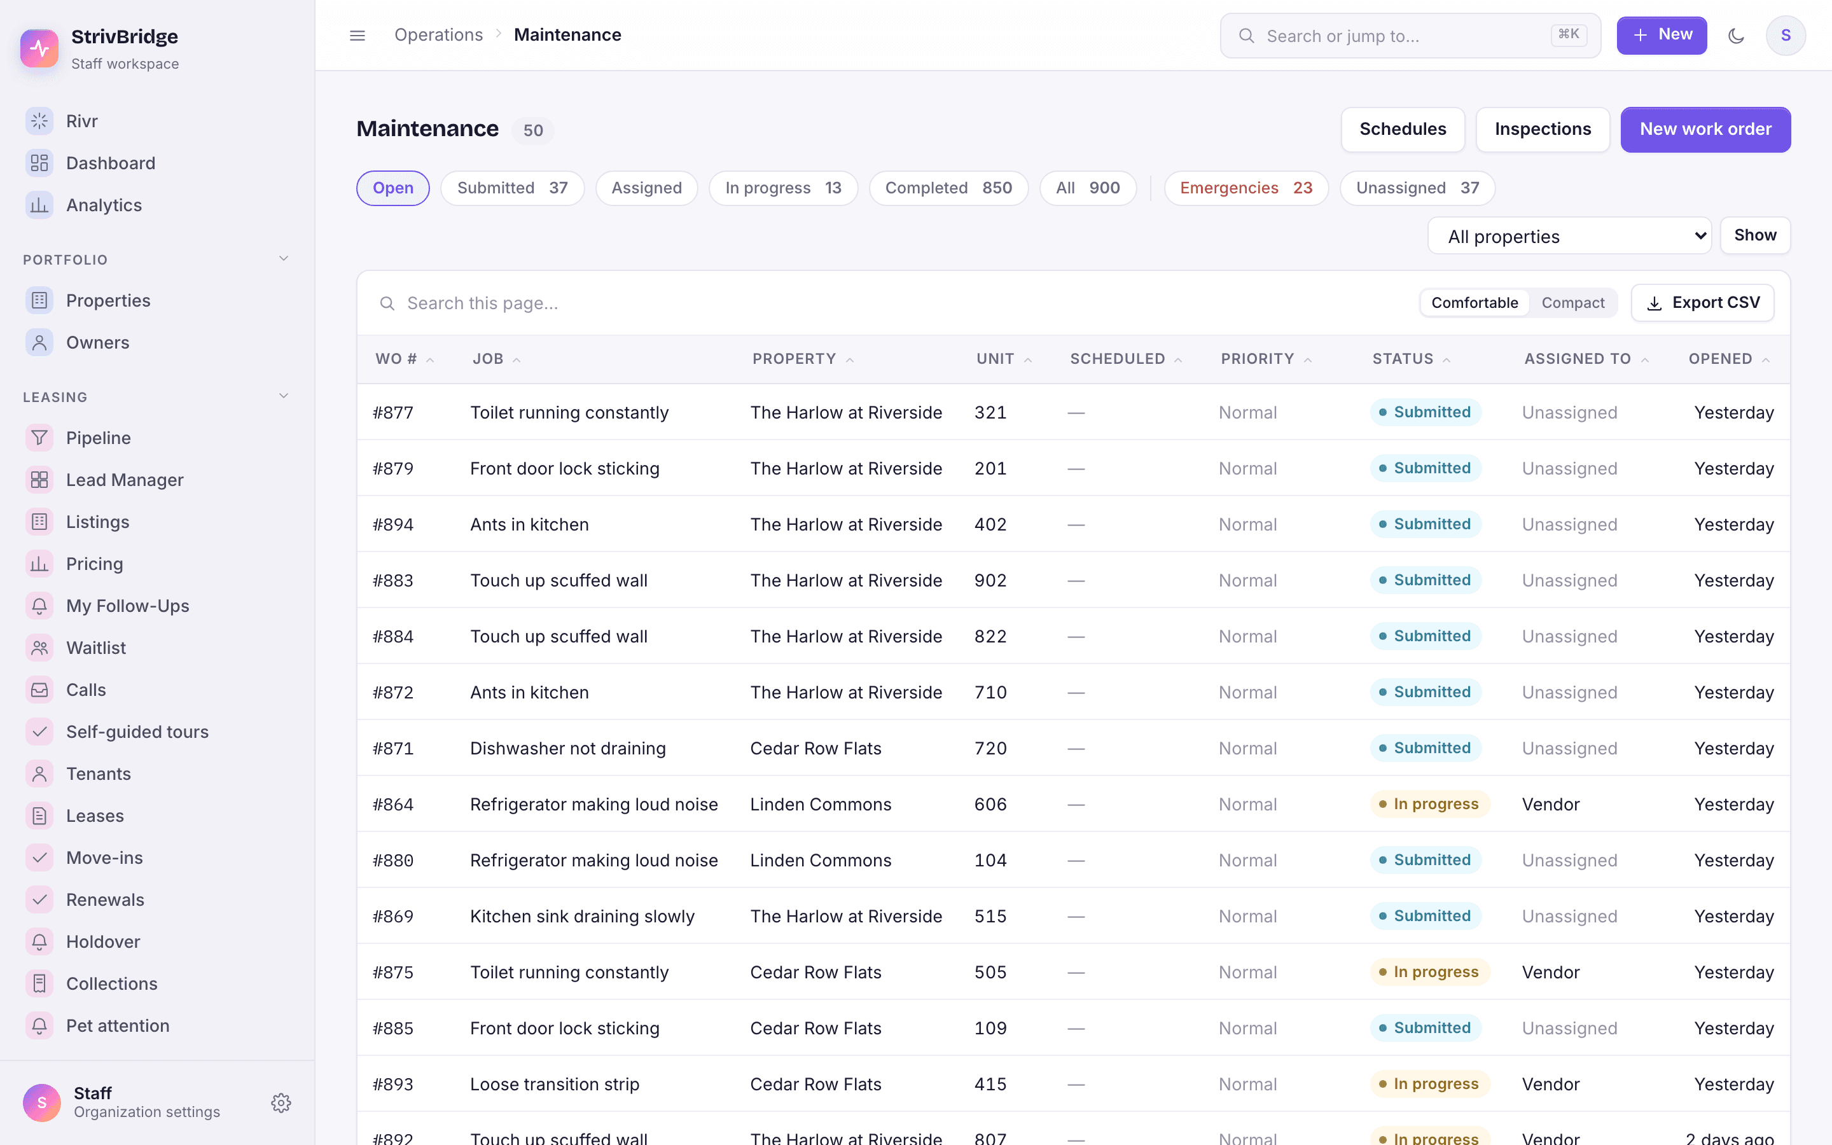Sort by Priority column
This screenshot has width=1832, height=1145.
pos(1266,359)
